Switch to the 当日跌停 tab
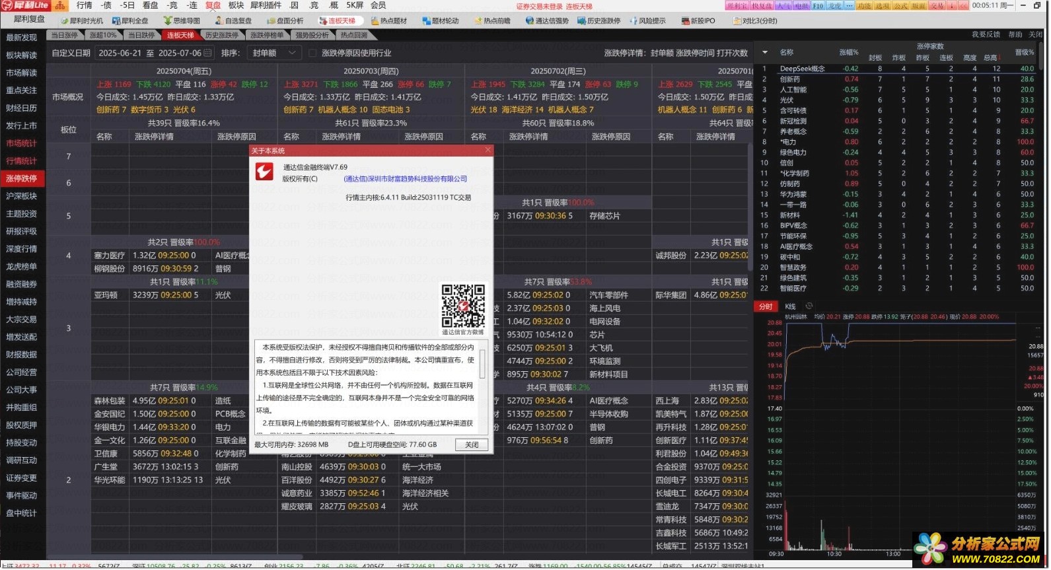 (141, 35)
